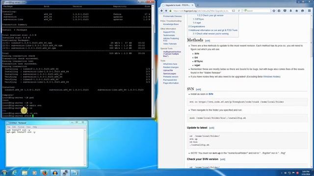
Task: Open Firefox hamburger menu
Action: (x=310, y=11)
